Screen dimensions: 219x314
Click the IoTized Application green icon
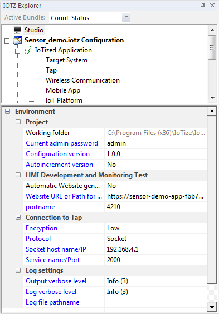click(28, 50)
